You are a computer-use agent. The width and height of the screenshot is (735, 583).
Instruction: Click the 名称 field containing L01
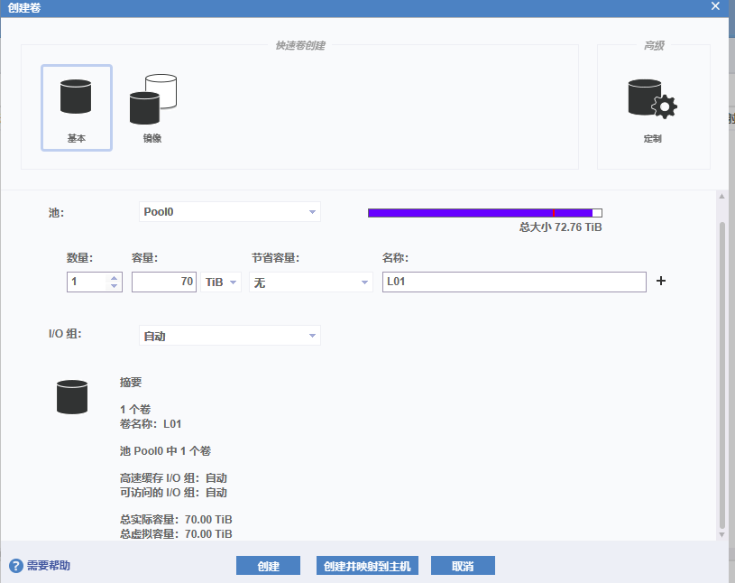pos(514,282)
